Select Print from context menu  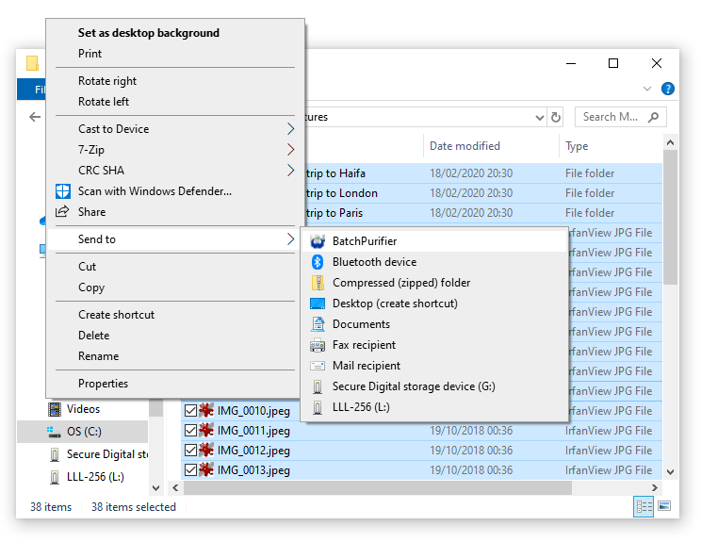(x=90, y=54)
